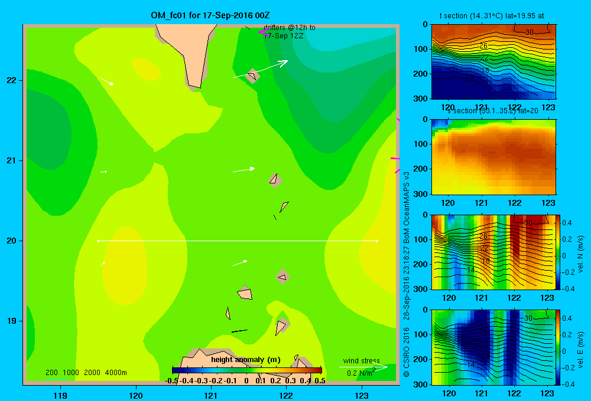Click the '© CSIRO 2016' copyright text
Screen dimensions: 591x401
407,353
